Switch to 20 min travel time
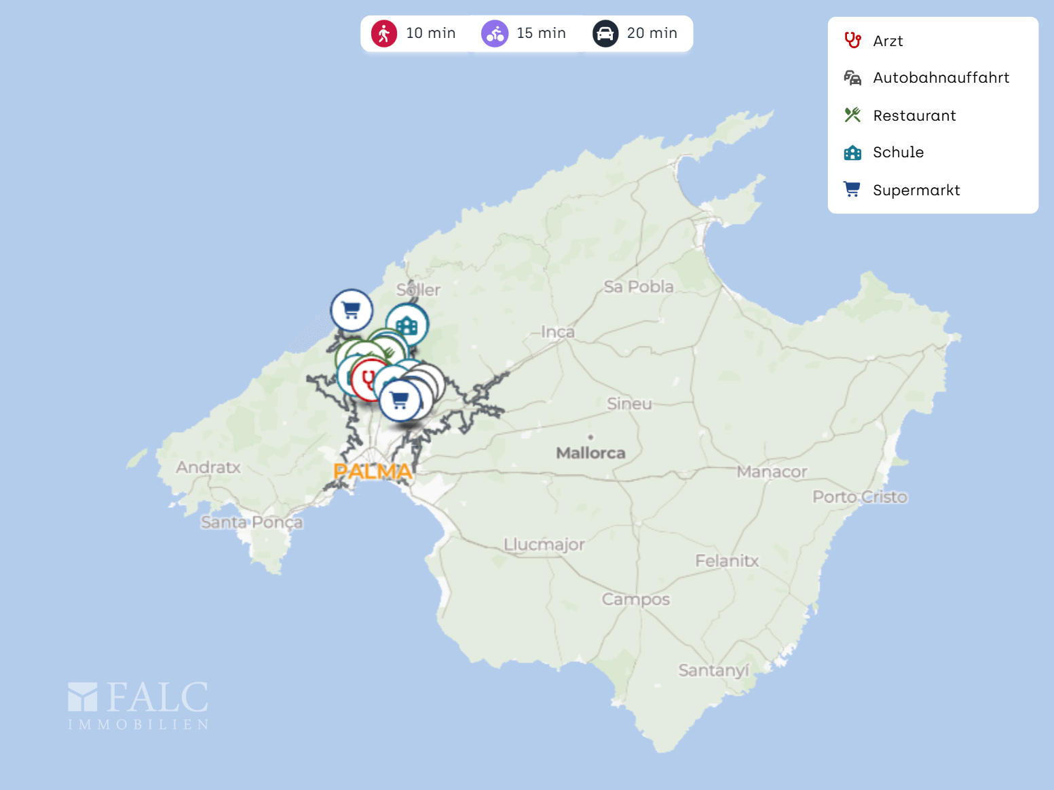 (652, 33)
